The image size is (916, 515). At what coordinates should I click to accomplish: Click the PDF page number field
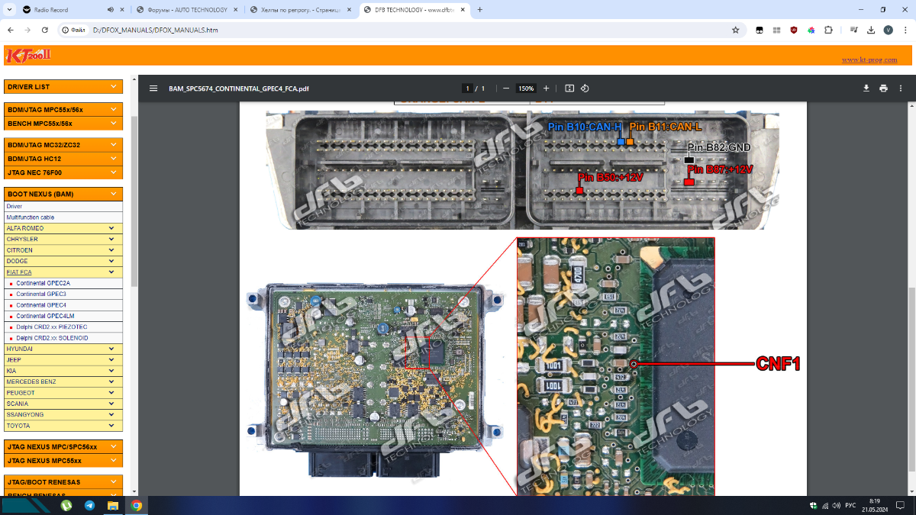467,89
